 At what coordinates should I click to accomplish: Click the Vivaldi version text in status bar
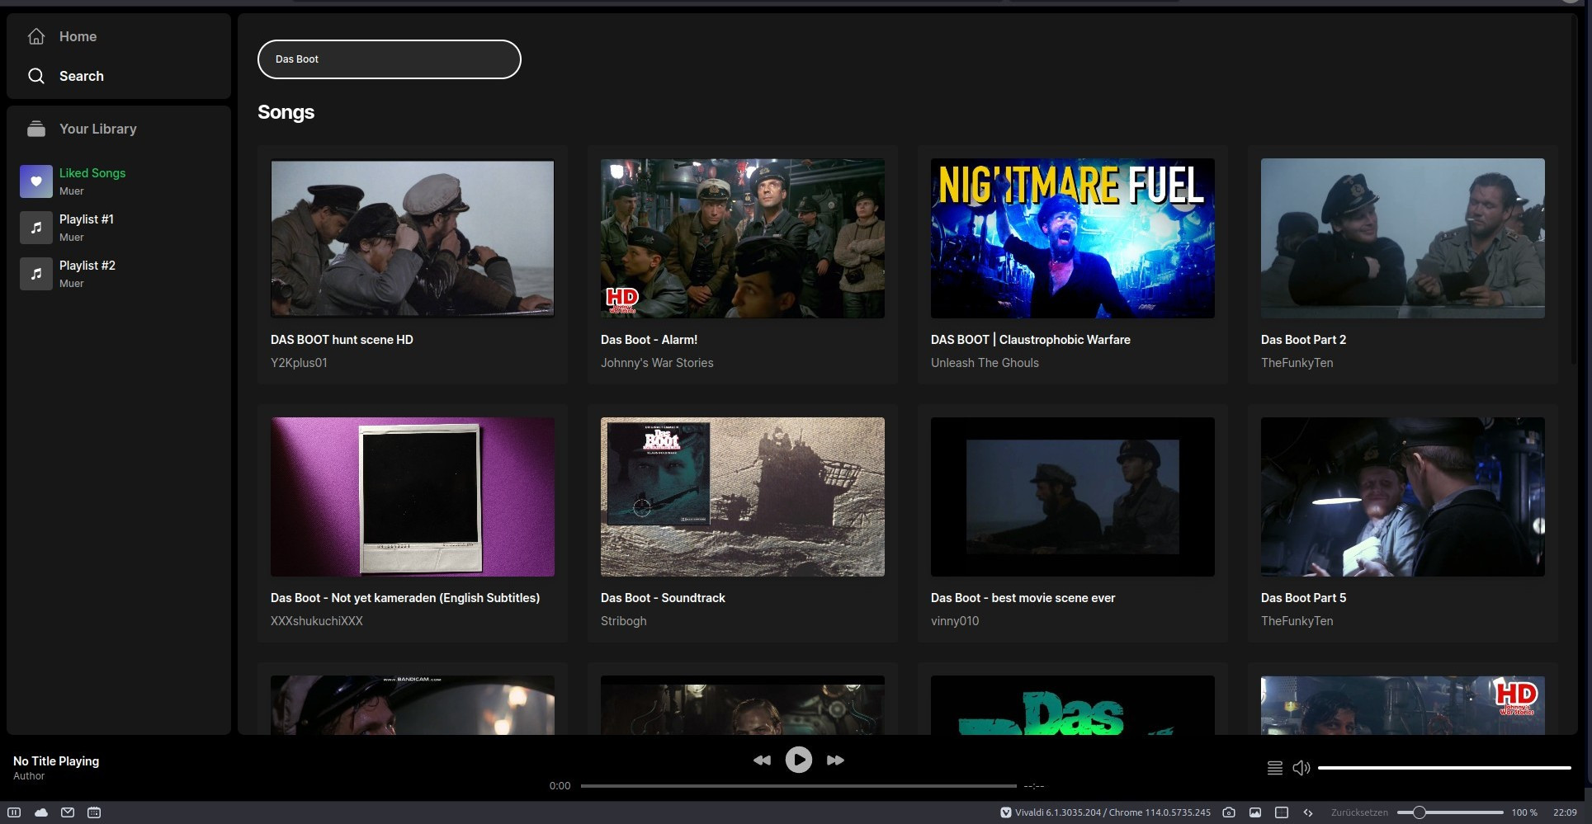pos(1113,812)
